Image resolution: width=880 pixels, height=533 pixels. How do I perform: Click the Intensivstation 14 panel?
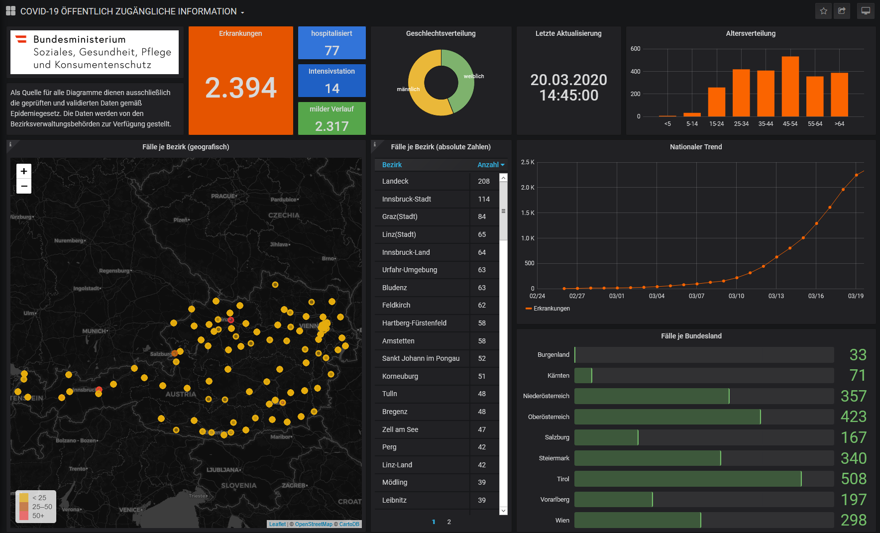pos(332,81)
